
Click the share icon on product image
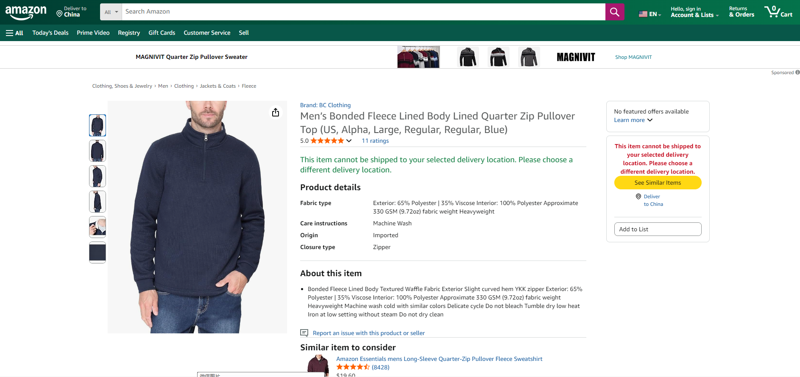276,112
